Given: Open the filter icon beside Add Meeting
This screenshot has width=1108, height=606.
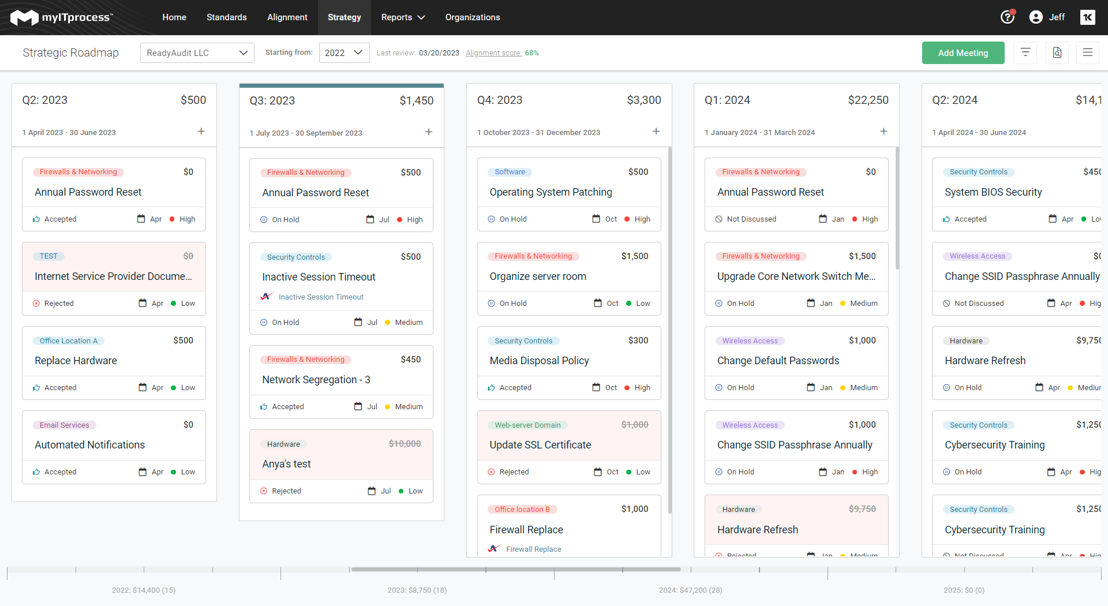Looking at the screenshot, I should pos(1025,53).
